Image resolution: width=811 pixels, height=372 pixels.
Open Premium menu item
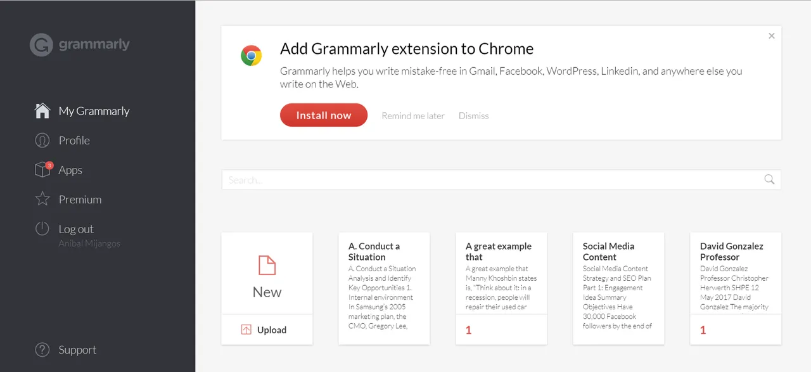(x=80, y=199)
